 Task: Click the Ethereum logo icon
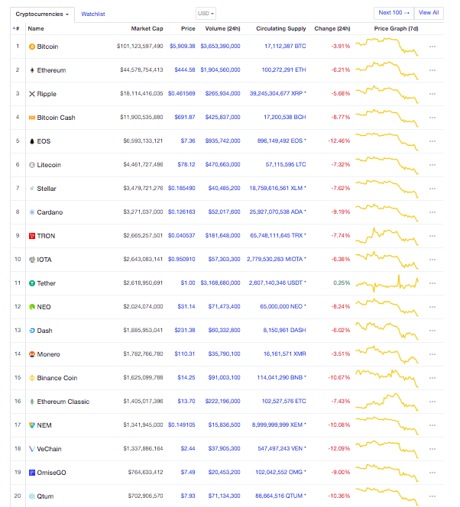(31, 70)
